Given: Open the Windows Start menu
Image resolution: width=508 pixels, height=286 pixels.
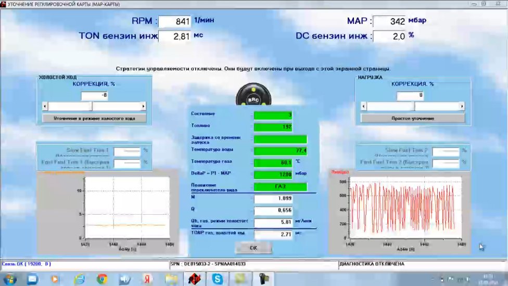Looking at the screenshot, I should [x=9, y=279].
